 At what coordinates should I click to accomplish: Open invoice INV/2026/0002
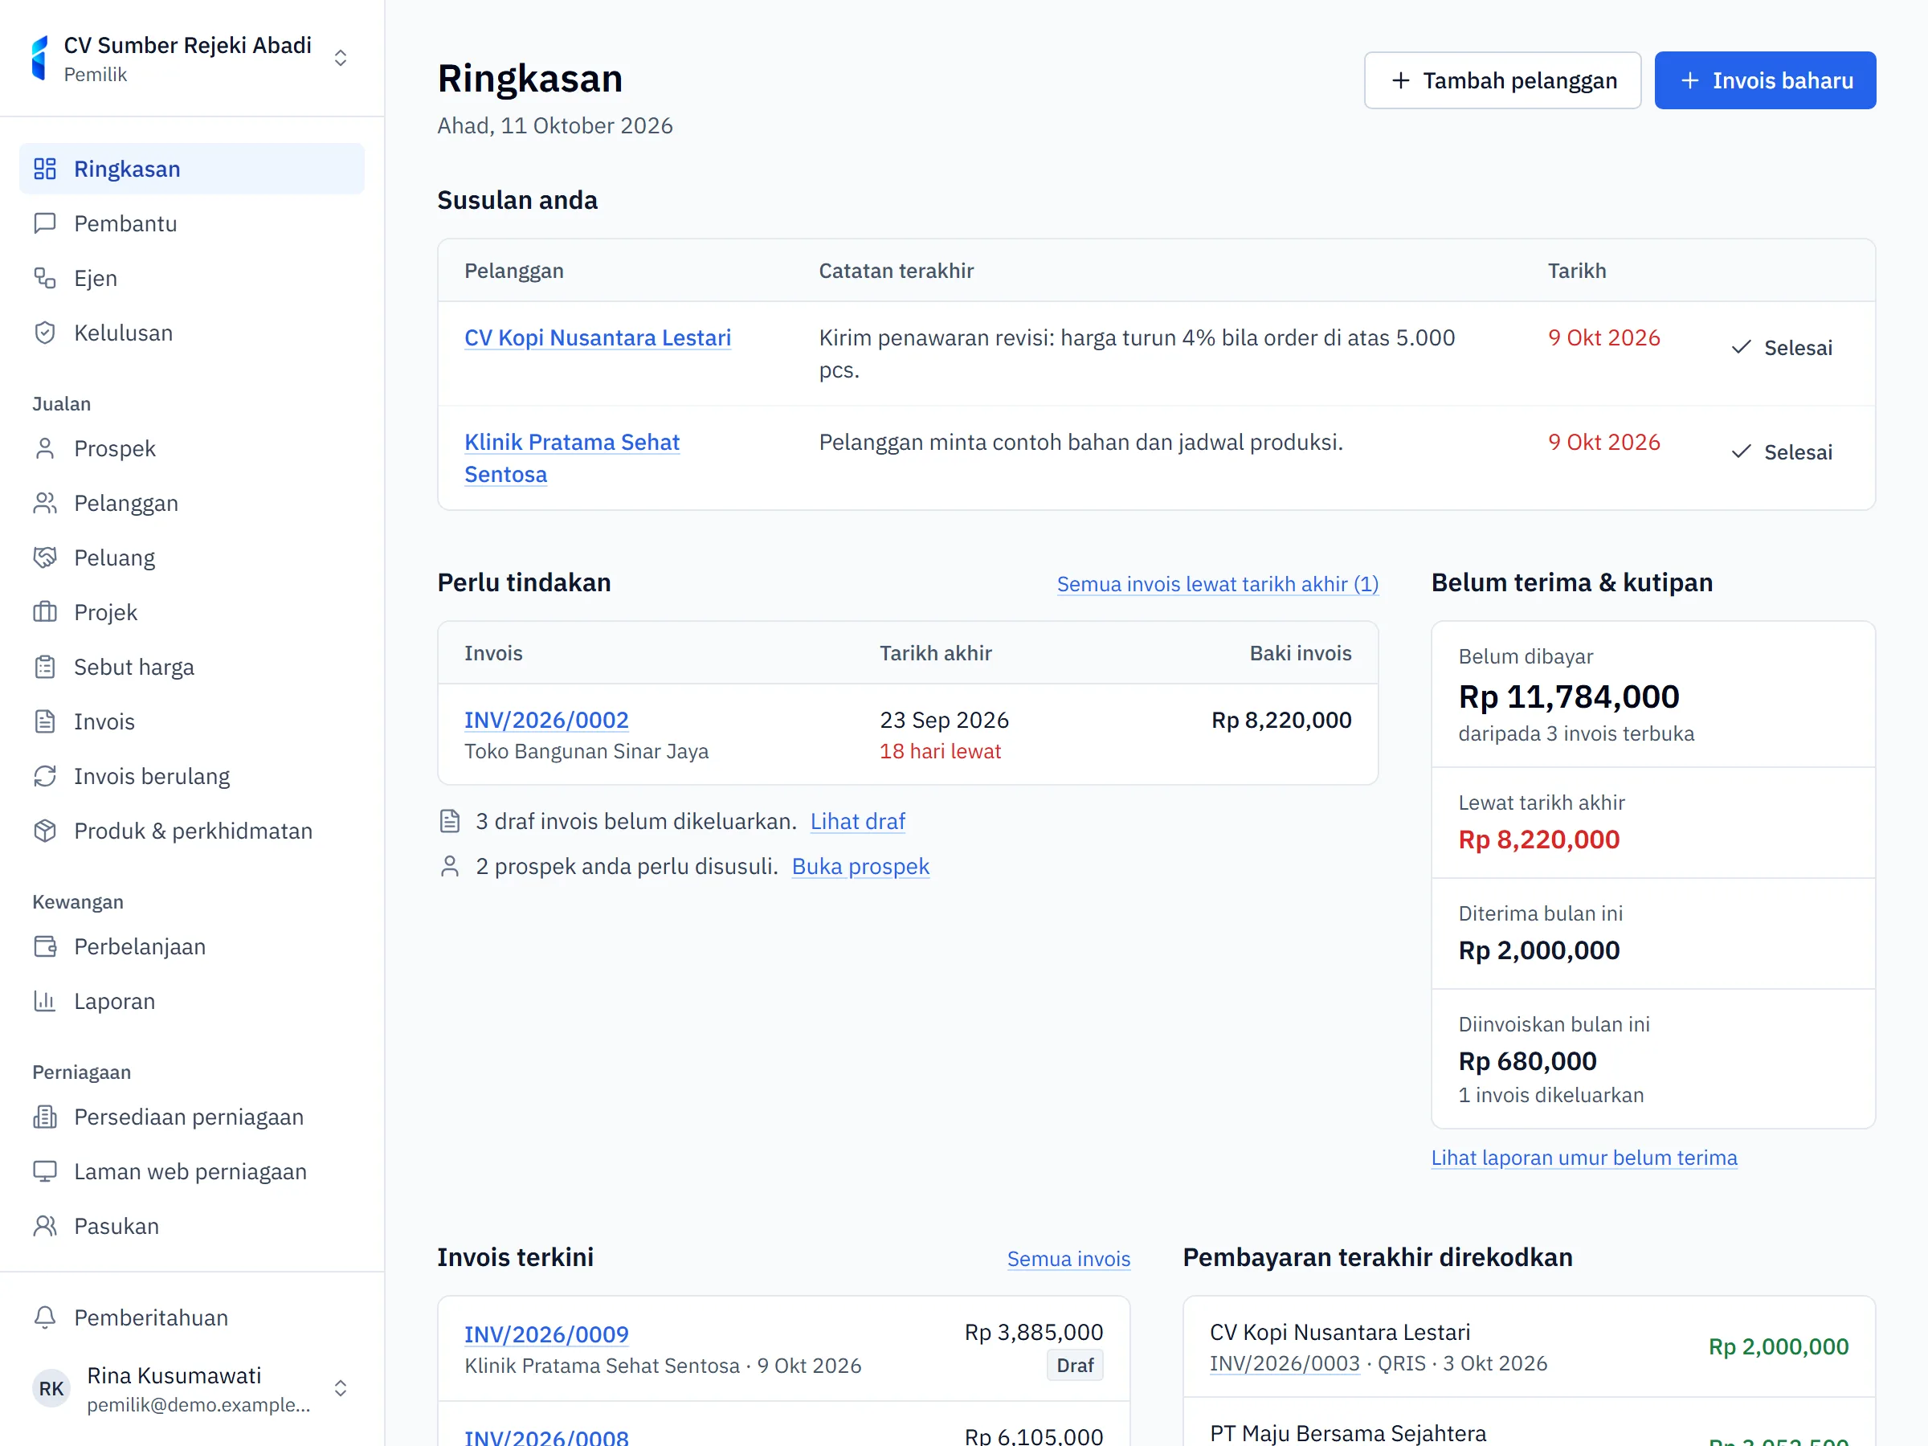point(546,720)
